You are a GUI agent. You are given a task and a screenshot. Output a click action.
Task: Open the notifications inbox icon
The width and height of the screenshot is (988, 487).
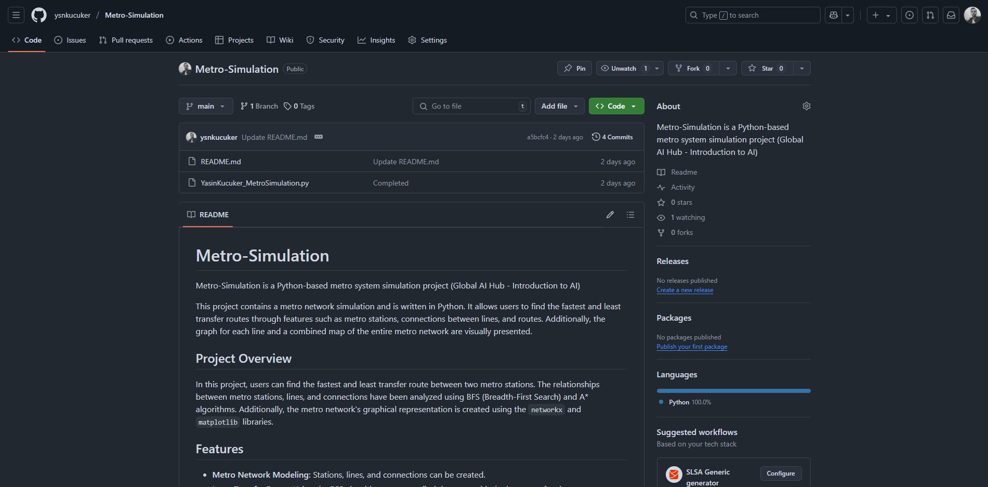(x=951, y=15)
